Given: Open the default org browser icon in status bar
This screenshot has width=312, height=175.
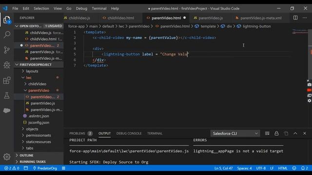Looking at the screenshot, I should 26,168.
